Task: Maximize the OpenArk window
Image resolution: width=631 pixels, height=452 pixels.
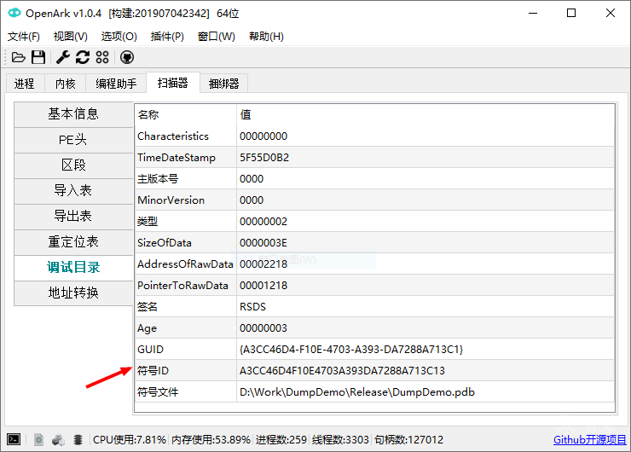Action: click(x=571, y=13)
